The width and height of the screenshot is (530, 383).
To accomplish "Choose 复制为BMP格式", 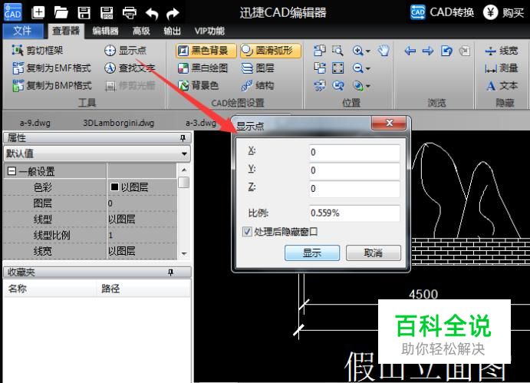I will coord(51,85).
